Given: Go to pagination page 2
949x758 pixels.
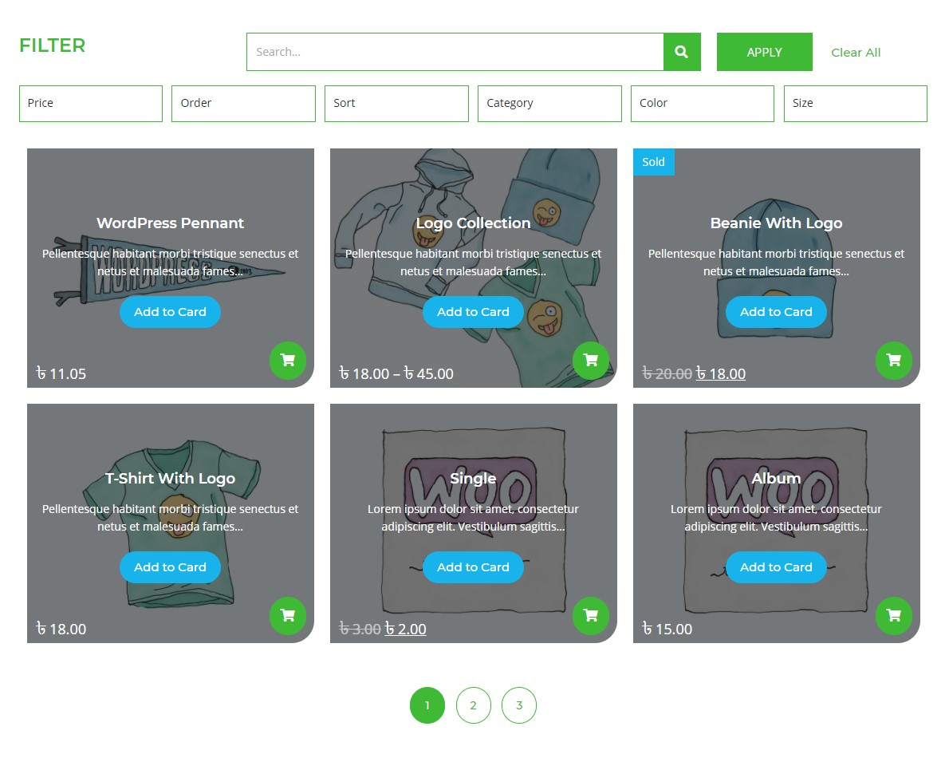Looking at the screenshot, I should pos(473,705).
